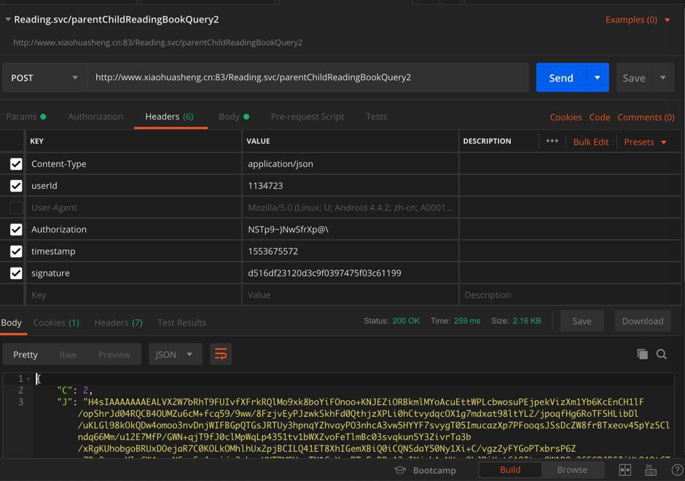Click the request URL input field
685x481 pixels.
pyautogui.click(x=308, y=77)
